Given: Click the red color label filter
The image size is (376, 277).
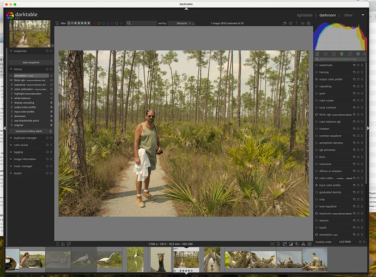Looking at the screenshot, I should tap(94, 23).
